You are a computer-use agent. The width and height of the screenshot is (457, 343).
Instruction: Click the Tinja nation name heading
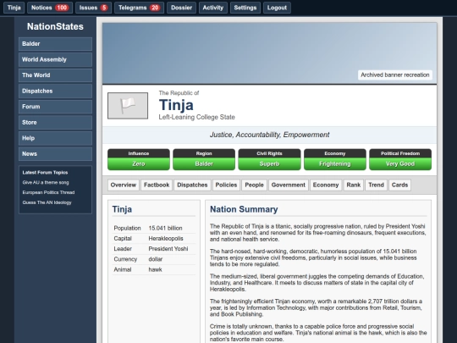tap(176, 105)
